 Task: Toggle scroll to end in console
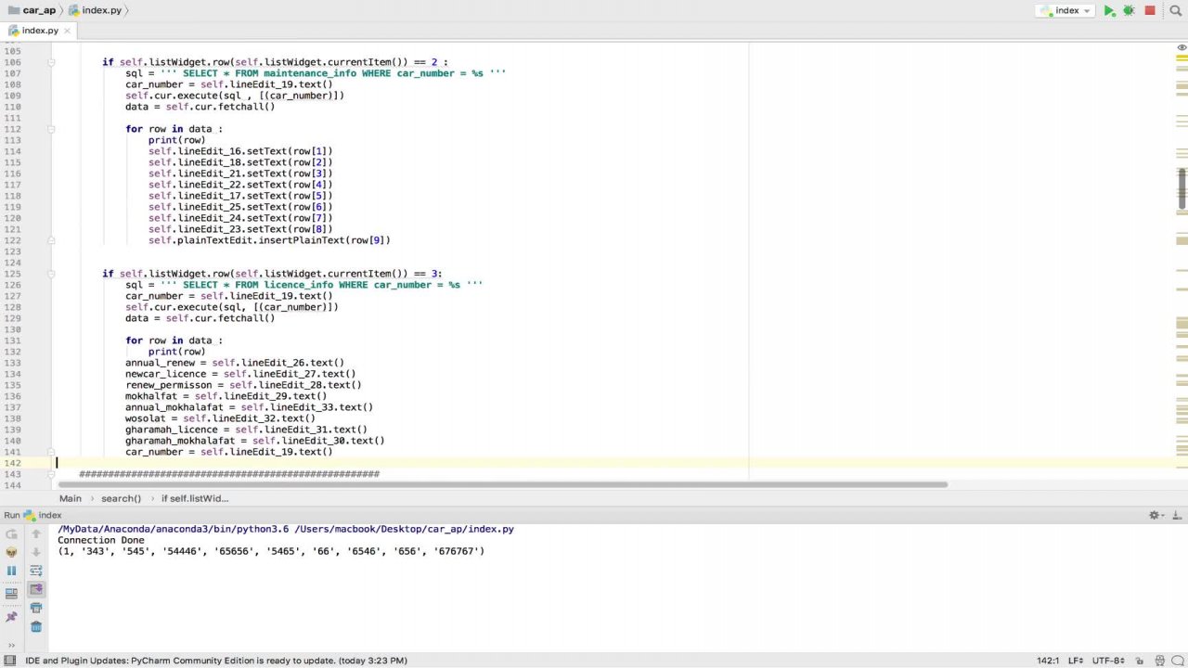[36, 589]
